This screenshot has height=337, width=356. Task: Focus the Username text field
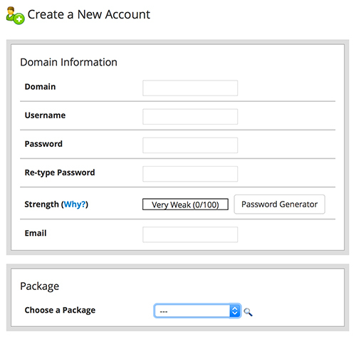tap(190, 117)
